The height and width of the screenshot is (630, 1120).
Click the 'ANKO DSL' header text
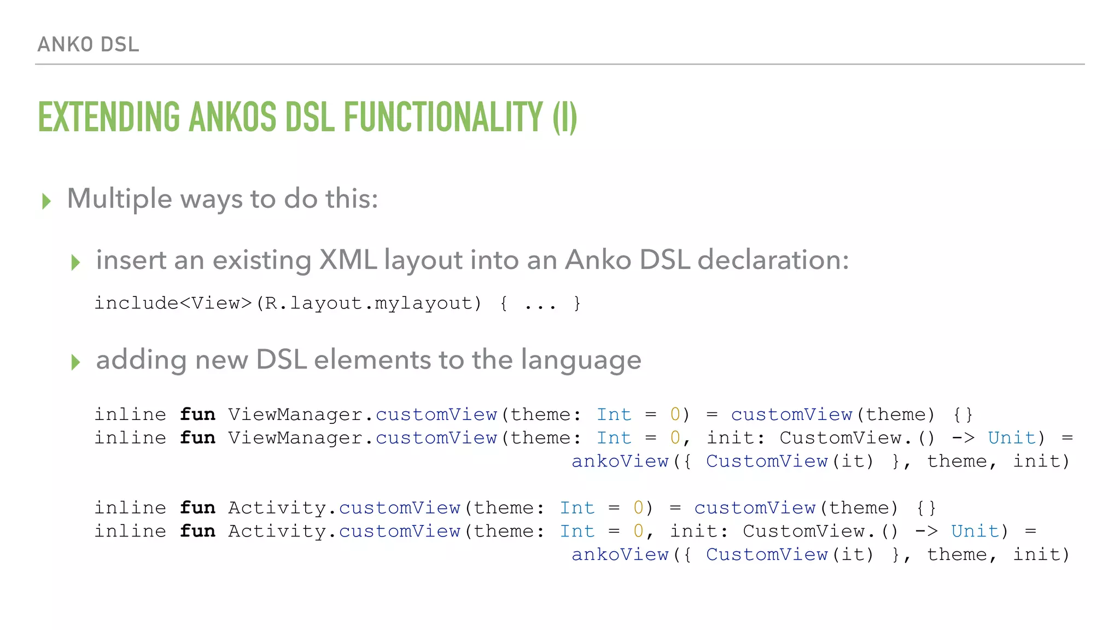[88, 44]
